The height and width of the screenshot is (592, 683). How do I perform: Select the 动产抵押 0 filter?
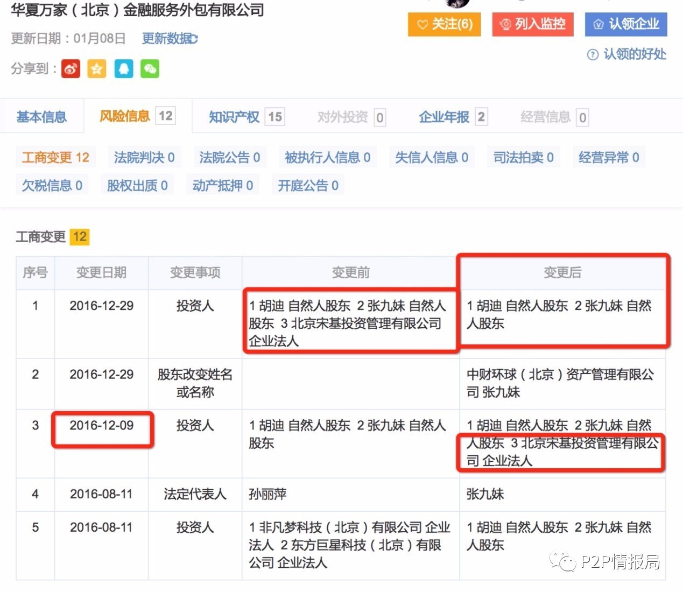point(223,185)
